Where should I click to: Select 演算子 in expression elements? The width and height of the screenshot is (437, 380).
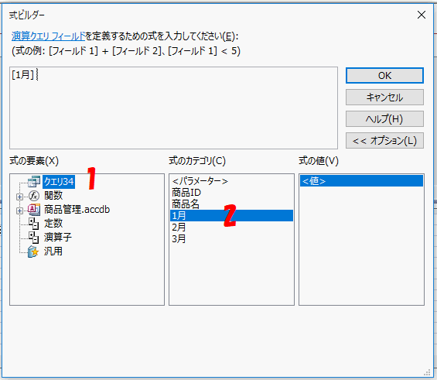click(58, 238)
